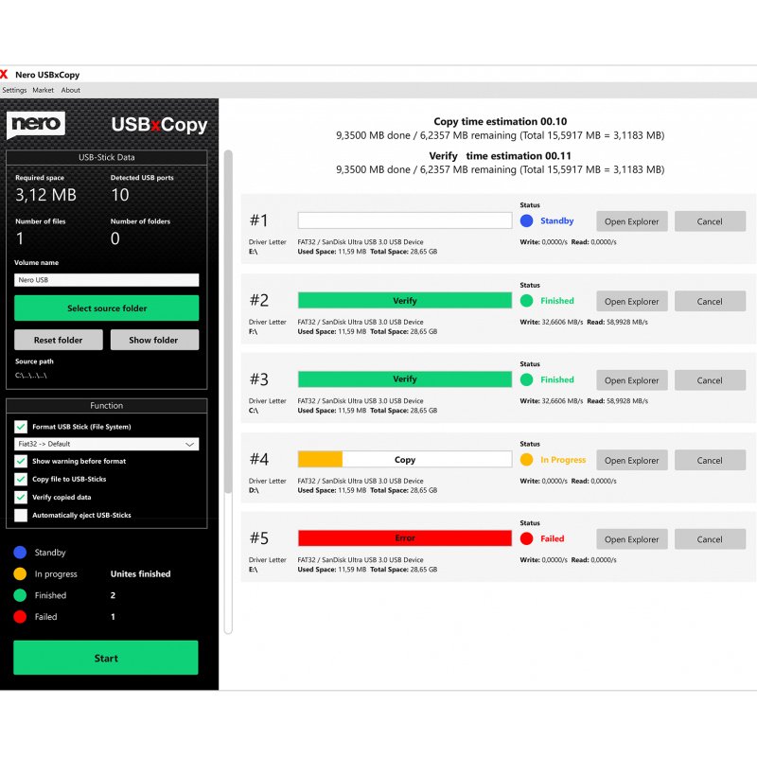Image resolution: width=757 pixels, height=757 pixels.
Task: Uncheck Copy file to USB-Sticks
Action: pyautogui.click(x=21, y=479)
